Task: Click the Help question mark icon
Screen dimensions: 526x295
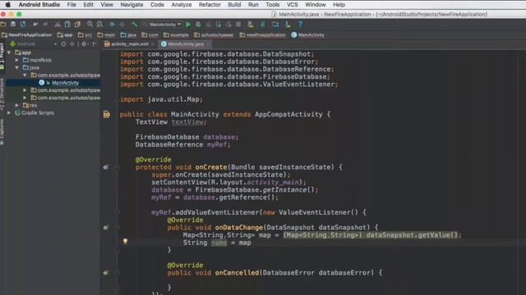Action: [300, 24]
